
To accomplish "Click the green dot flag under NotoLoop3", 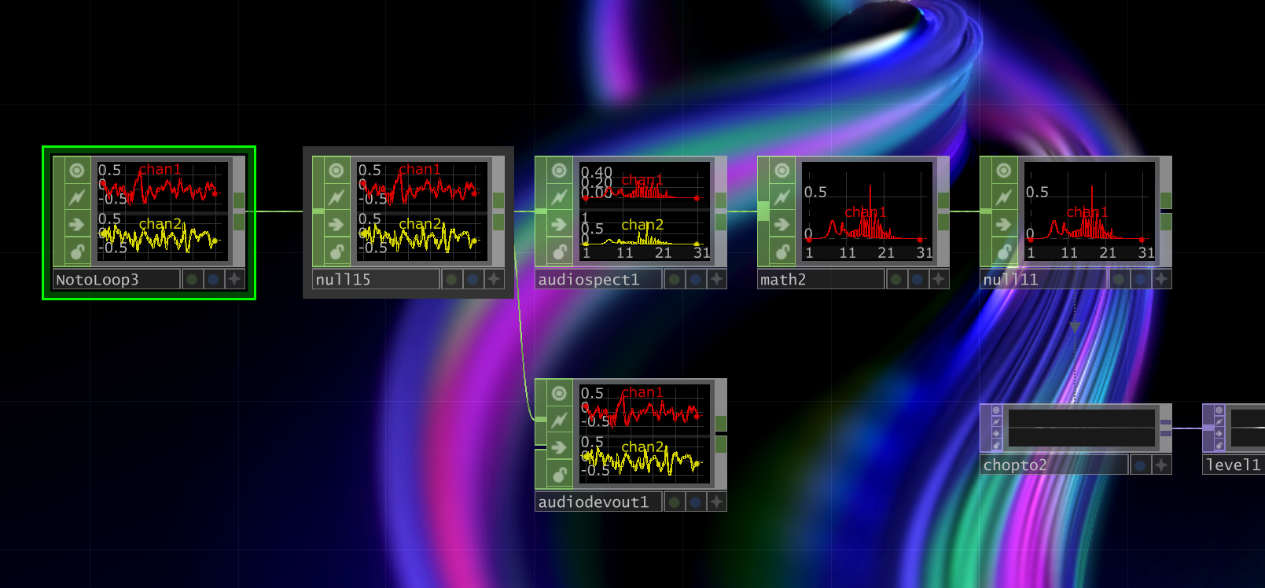I will [x=192, y=279].
